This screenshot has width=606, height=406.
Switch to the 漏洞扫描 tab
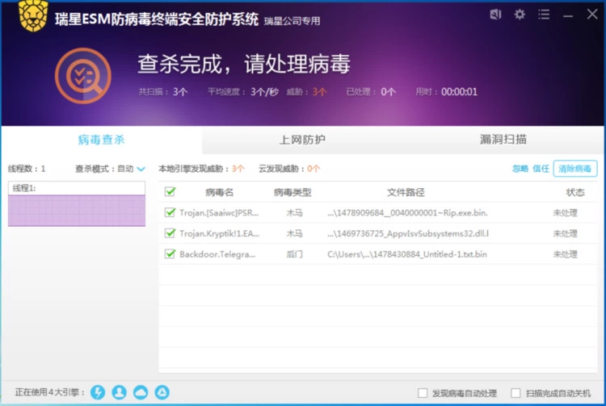[x=503, y=140]
